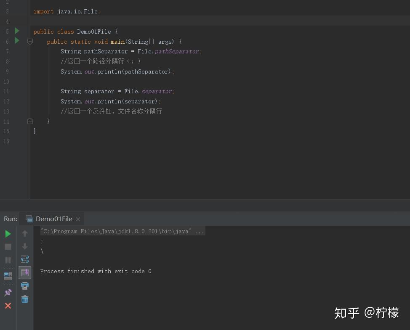Toggle Scroll to End in console
This screenshot has height=330, width=410.
[x=25, y=272]
